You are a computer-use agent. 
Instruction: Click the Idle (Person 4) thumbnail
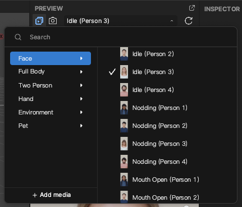point(124,90)
